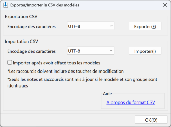Click the note starting 'Seuls les notes et raccourcis'
171x127 pixels.
82,82
